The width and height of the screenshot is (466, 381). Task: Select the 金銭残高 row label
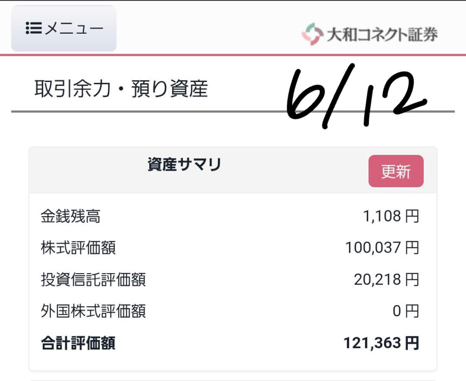71,216
